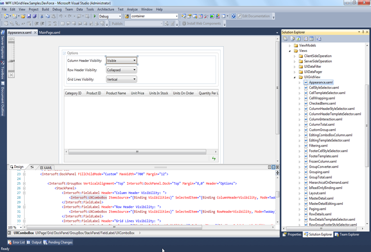Open the Server Explorer side tab
Viewport: 371px width, 252px height.
click(2, 45)
